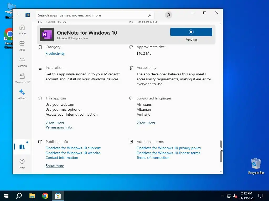Show more supported languages
269x201 pixels.
click(146, 122)
